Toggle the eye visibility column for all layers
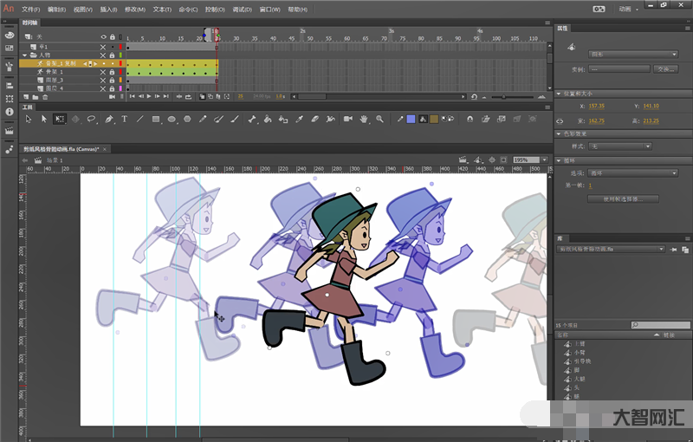The image size is (693, 442). coord(102,36)
